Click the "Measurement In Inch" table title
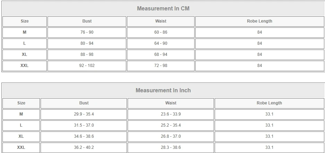This screenshot has width=325, height=153. click(163, 90)
